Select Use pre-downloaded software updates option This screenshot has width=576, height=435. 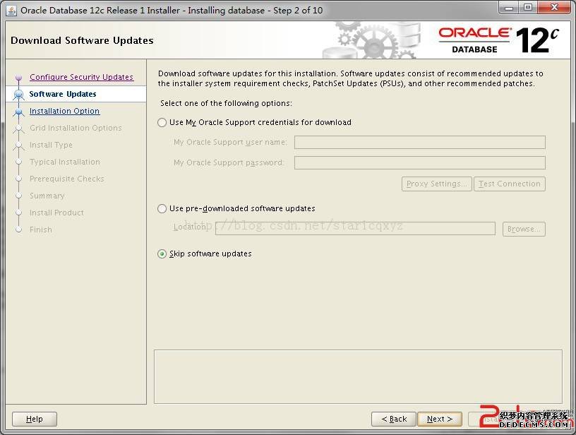pos(162,209)
